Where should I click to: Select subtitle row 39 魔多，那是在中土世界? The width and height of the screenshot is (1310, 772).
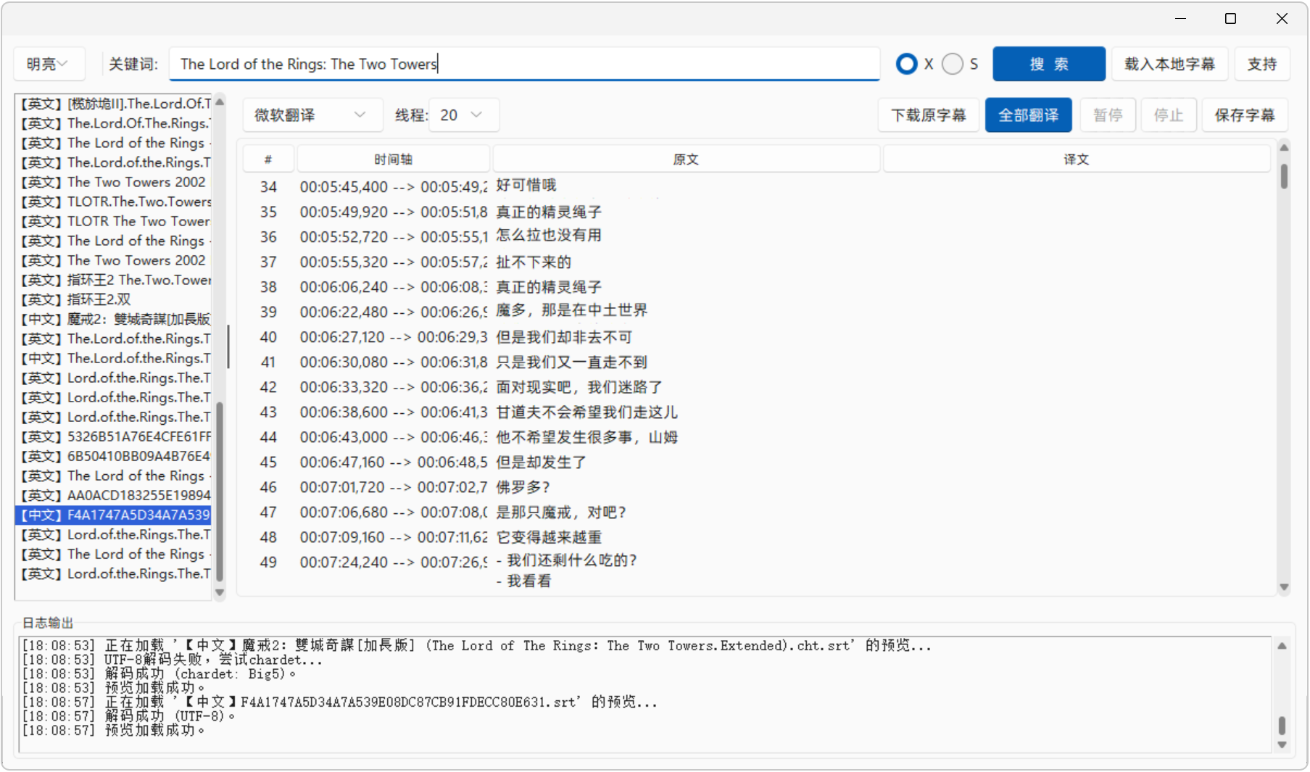click(756, 312)
